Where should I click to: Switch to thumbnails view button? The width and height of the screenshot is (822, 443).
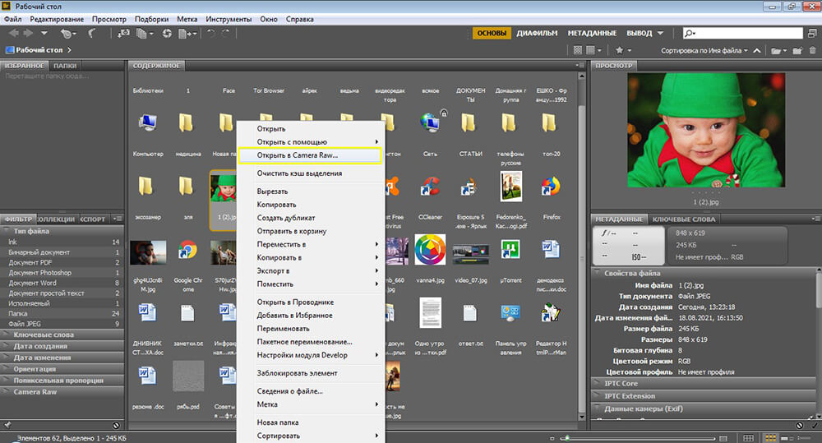(770, 438)
